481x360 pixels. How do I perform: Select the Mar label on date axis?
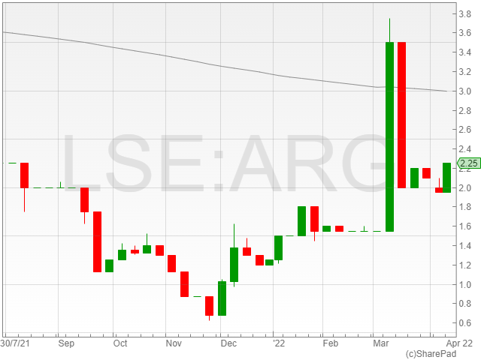point(380,343)
